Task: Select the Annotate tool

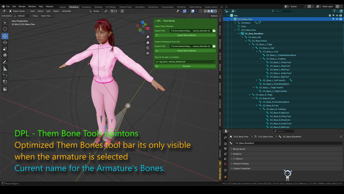Action: pos(5,62)
